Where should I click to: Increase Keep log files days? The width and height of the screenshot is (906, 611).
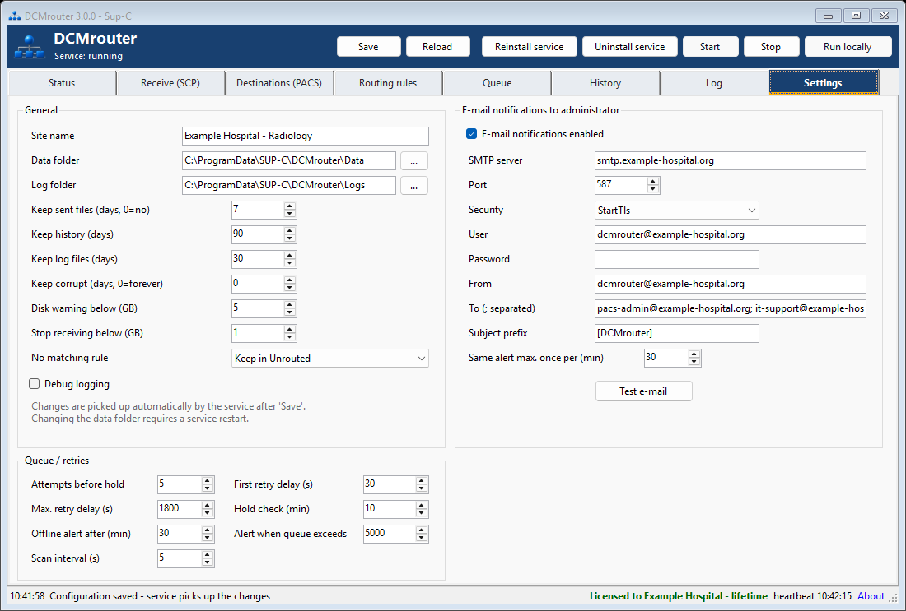(x=290, y=256)
